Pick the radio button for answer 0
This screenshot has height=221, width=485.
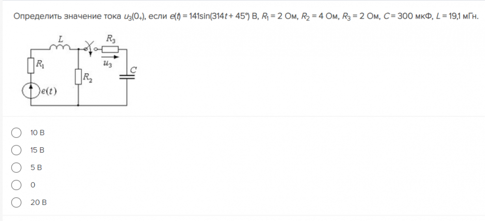16,185
